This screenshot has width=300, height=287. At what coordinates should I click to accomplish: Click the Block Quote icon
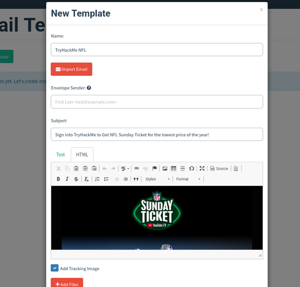coord(136,179)
